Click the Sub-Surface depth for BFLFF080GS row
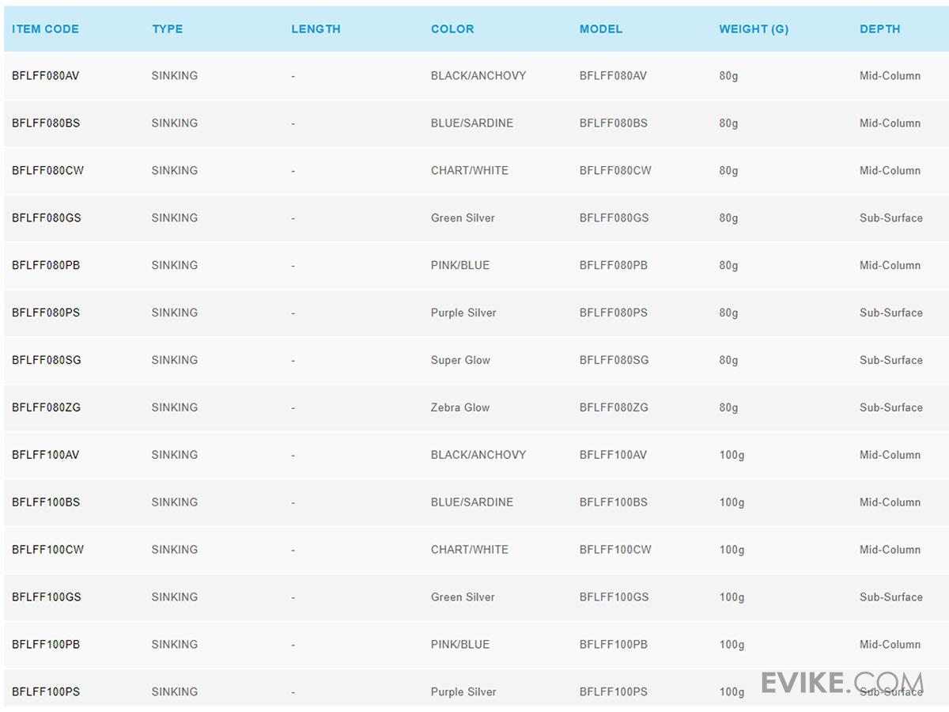This screenshot has height=712, width=949. click(890, 218)
